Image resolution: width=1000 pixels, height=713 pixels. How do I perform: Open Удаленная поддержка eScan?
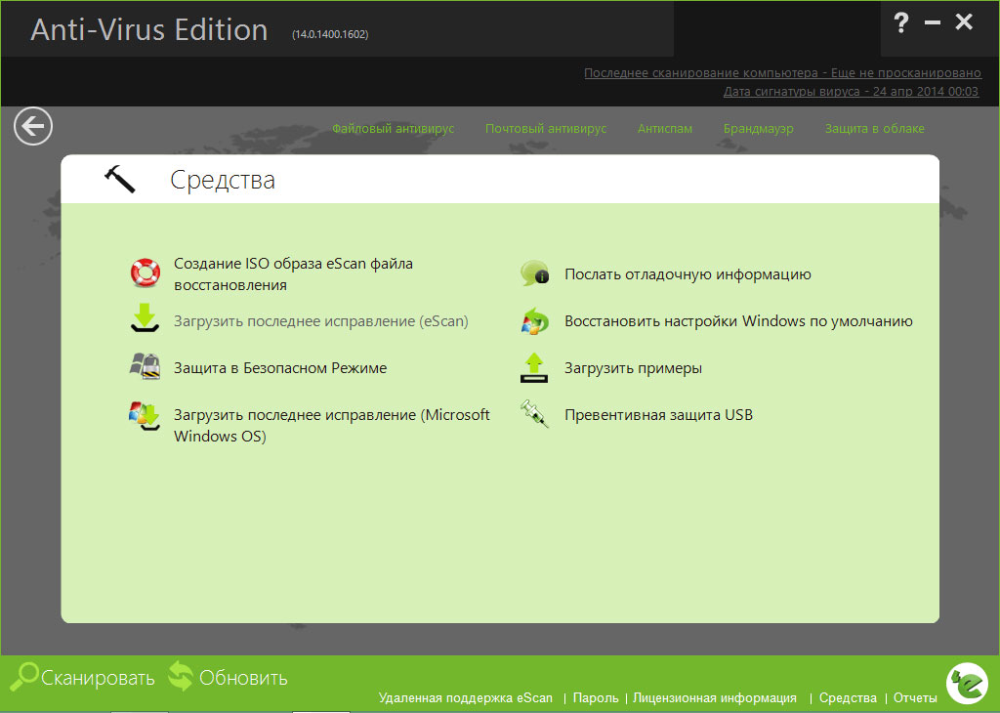466,697
